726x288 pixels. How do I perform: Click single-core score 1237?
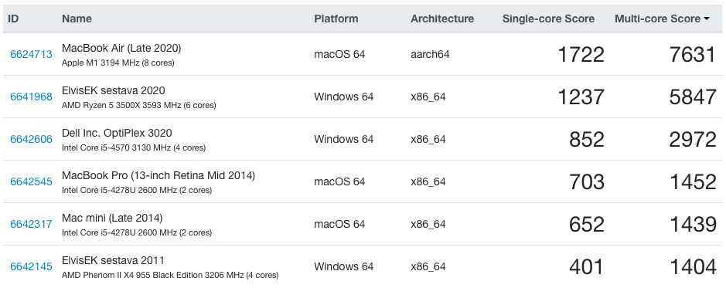[x=581, y=97]
